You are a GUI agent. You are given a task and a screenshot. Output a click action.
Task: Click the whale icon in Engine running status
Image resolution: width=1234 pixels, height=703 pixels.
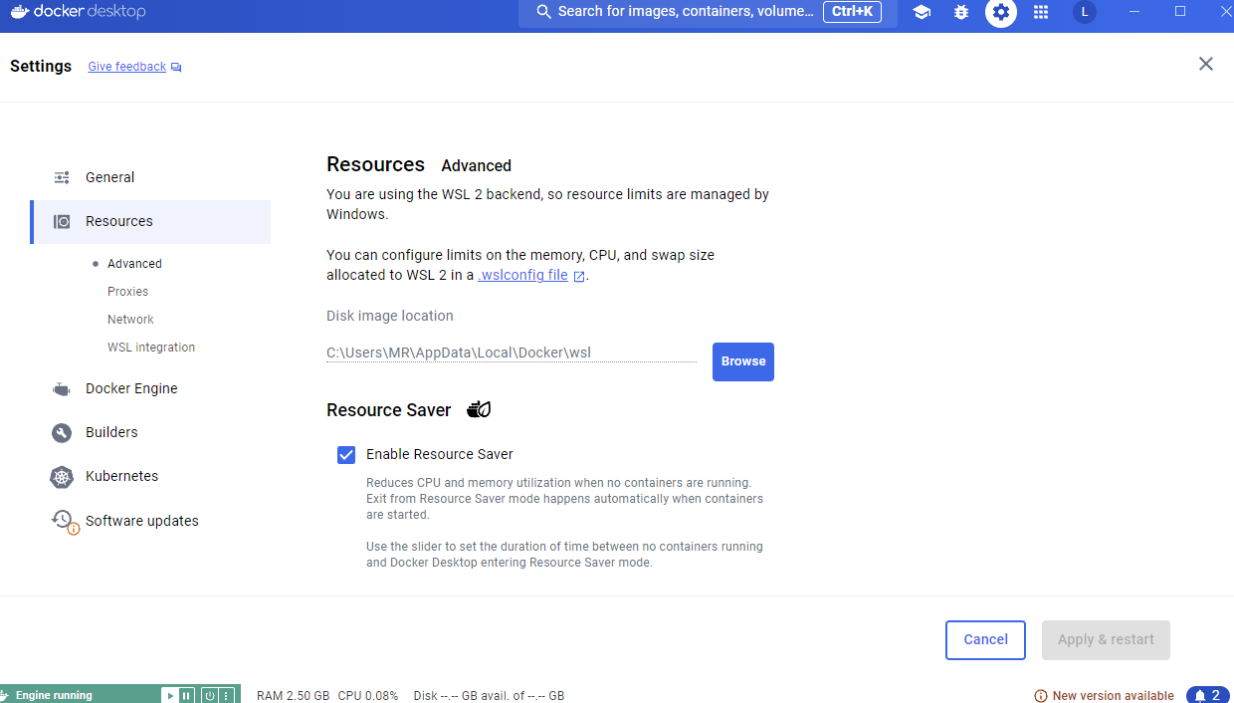click(x=6, y=695)
